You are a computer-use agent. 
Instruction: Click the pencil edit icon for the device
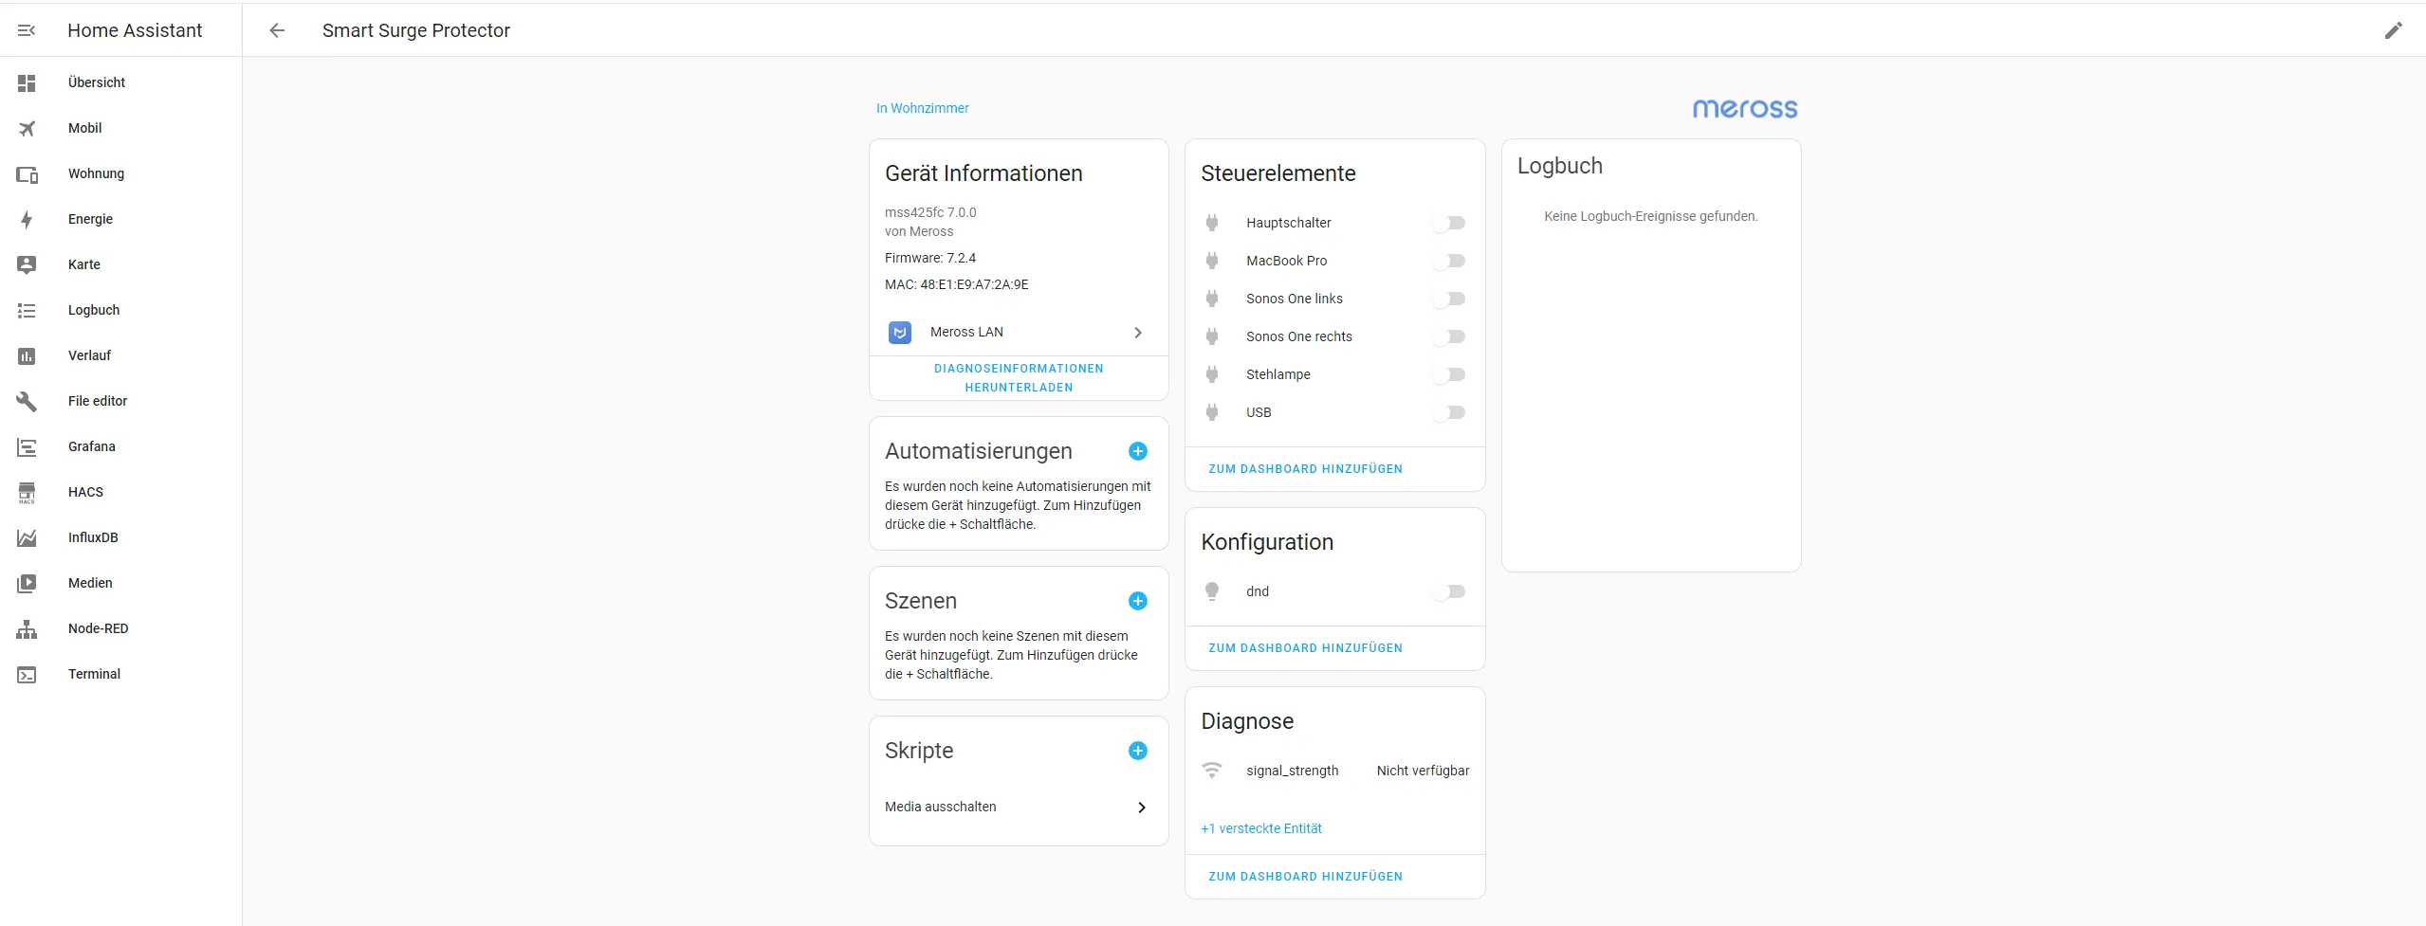[x=2393, y=30]
